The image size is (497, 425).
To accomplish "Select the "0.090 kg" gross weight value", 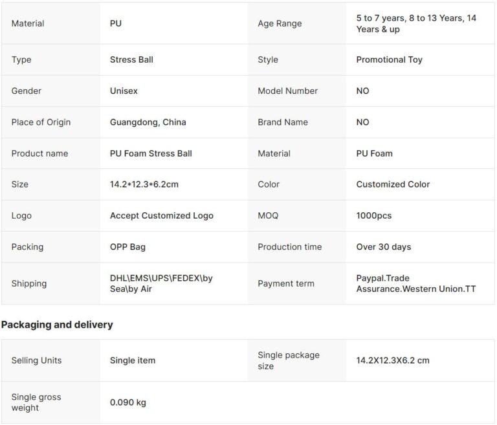I will tap(128, 402).
